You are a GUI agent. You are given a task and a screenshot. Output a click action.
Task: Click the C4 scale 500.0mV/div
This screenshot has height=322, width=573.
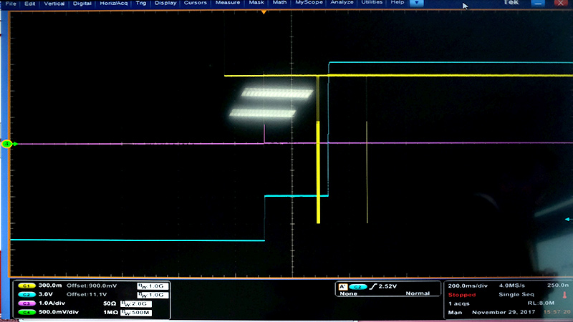click(x=59, y=312)
